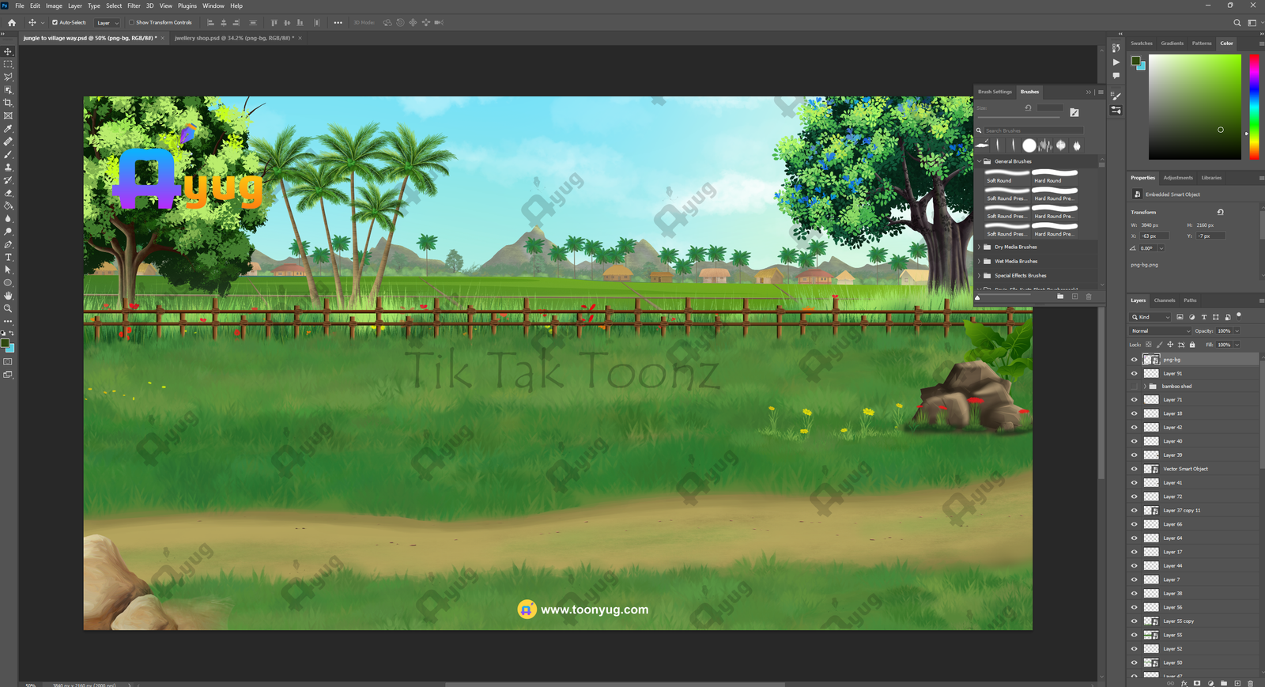Choose the Zoom tool in toolbar

pos(9,309)
